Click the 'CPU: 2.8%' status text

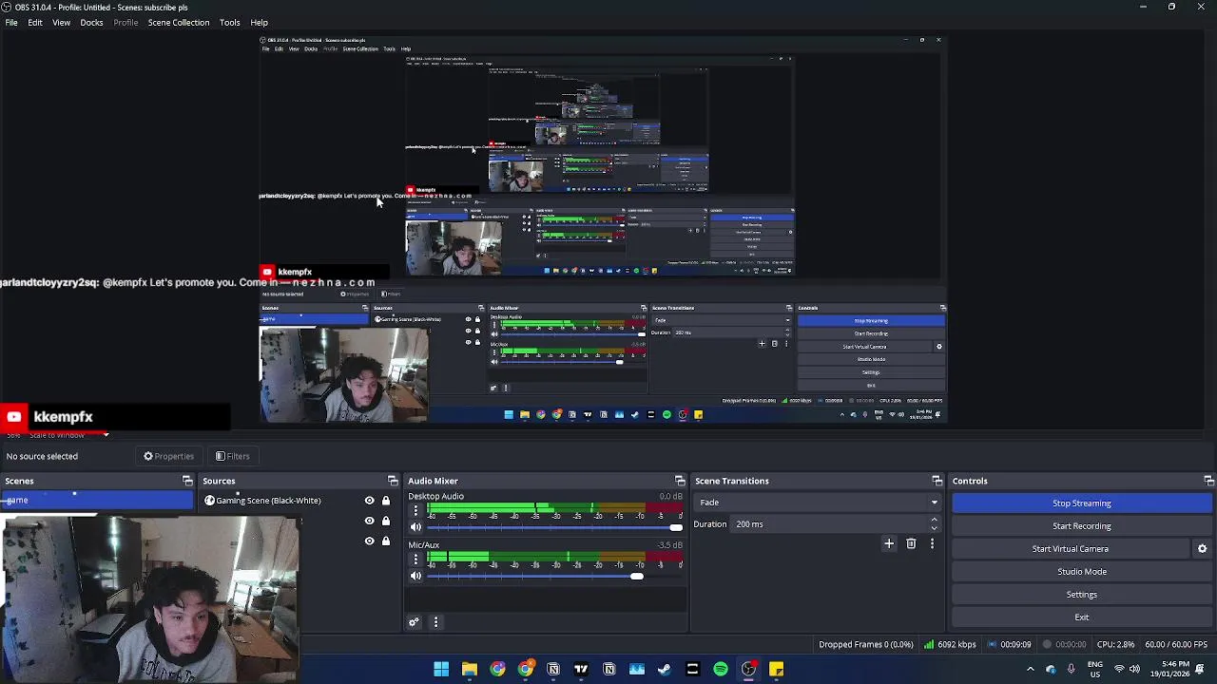click(x=1115, y=645)
